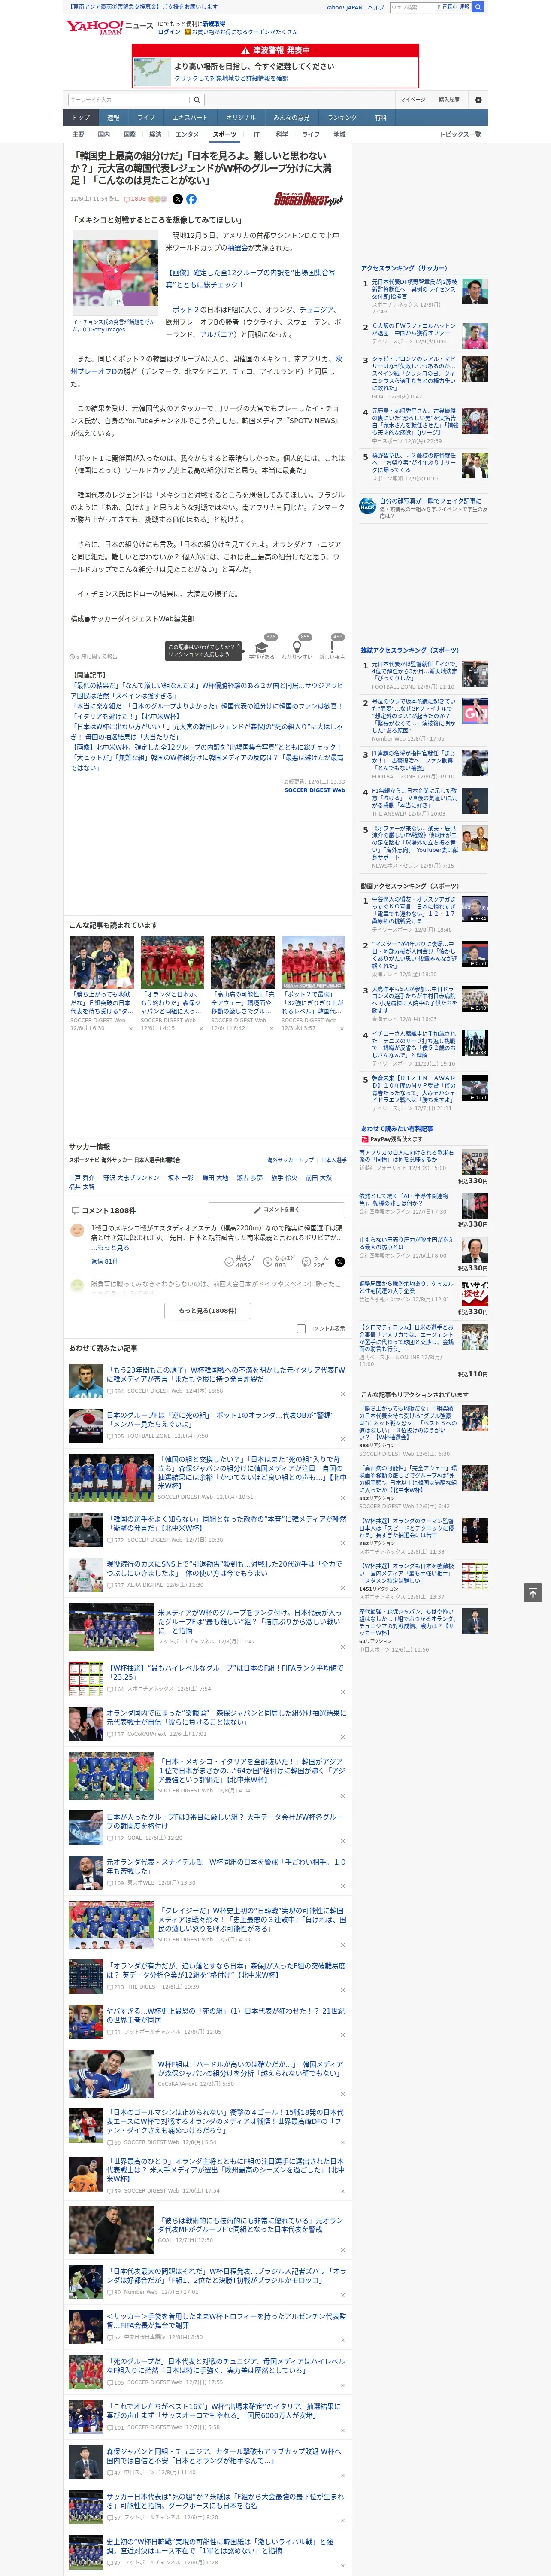
Task: Select the トップ main navigation tab
Action: (x=81, y=118)
